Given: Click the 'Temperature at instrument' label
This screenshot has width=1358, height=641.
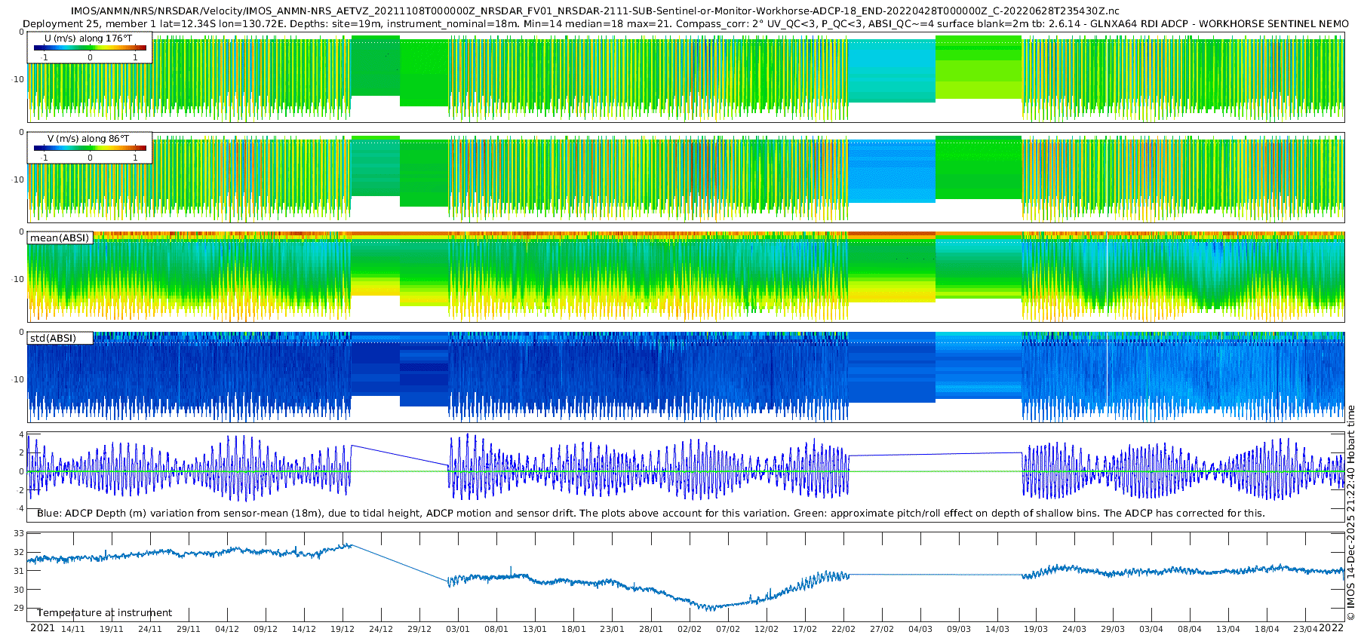Looking at the screenshot, I should (104, 613).
